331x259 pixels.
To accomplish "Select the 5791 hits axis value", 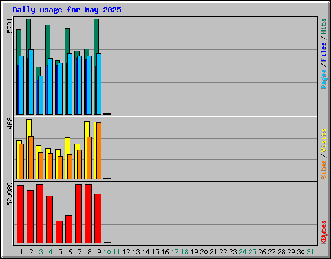I will point(10,26).
